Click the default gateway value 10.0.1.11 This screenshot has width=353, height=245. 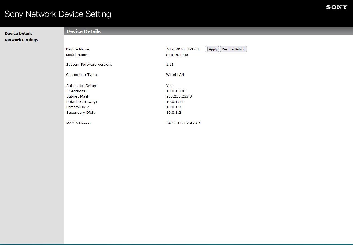tap(175, 102)
